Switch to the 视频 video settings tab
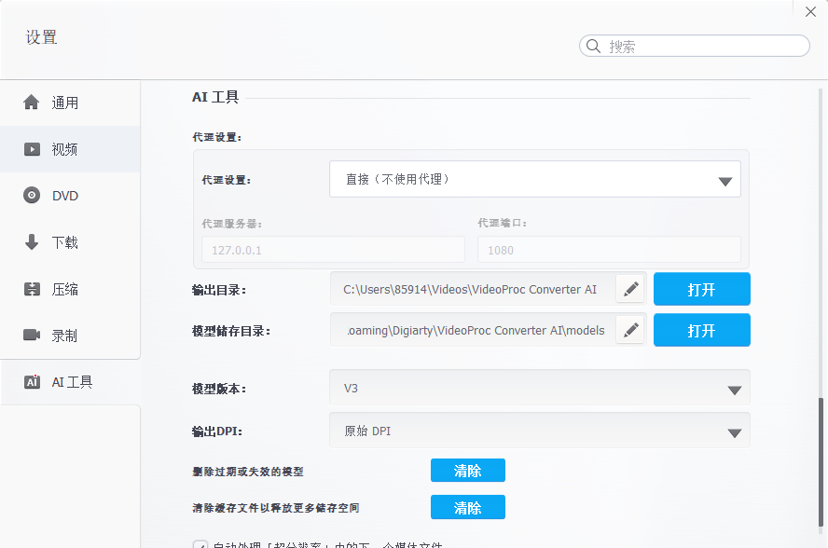This screenshot has width=828, height=548. click(70, 149)
